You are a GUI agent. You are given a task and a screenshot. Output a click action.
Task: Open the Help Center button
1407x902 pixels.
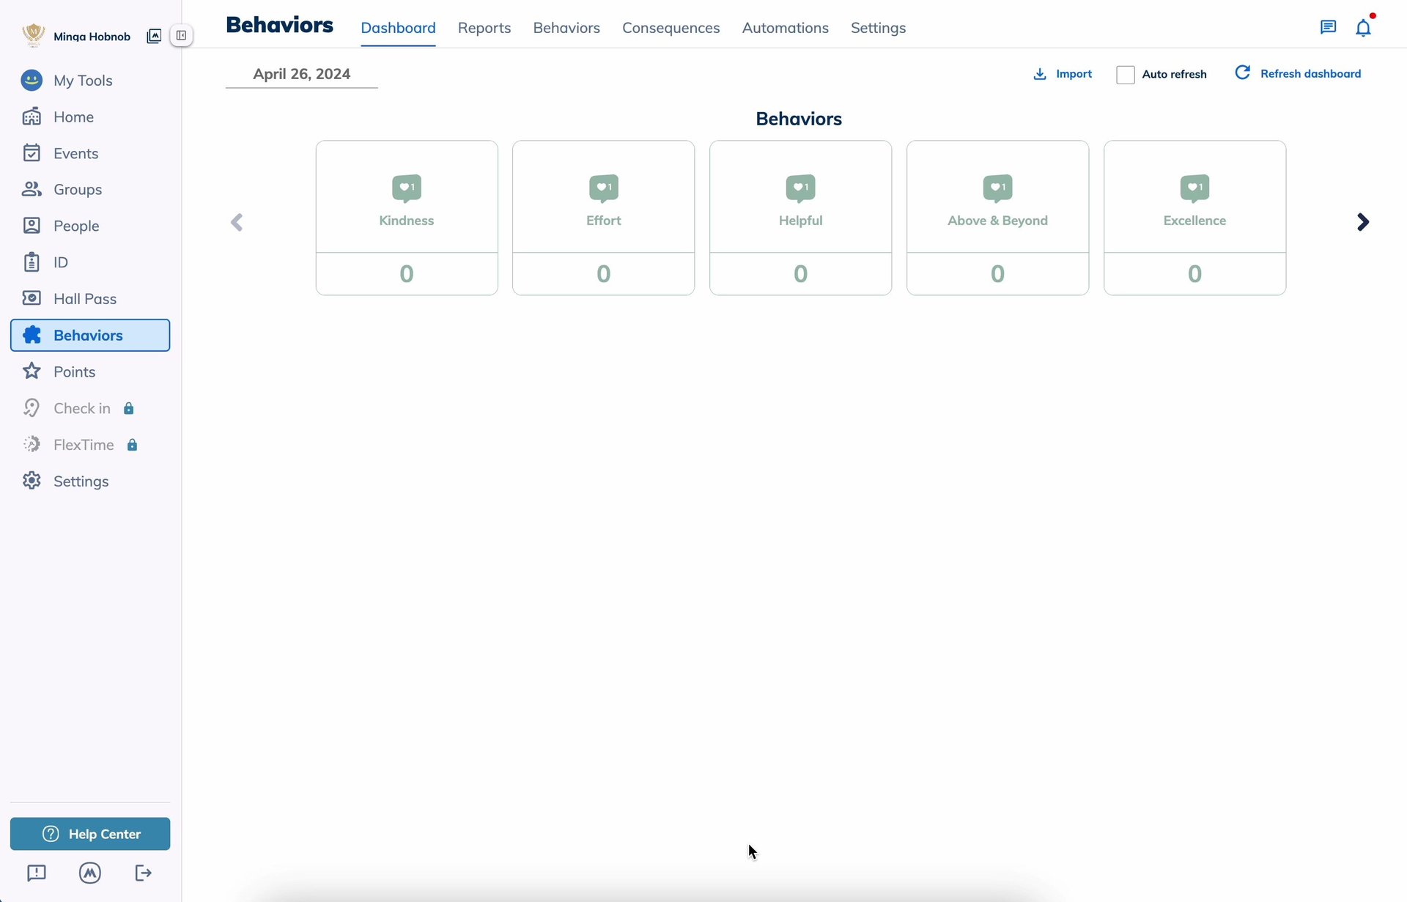coord(90,834)
